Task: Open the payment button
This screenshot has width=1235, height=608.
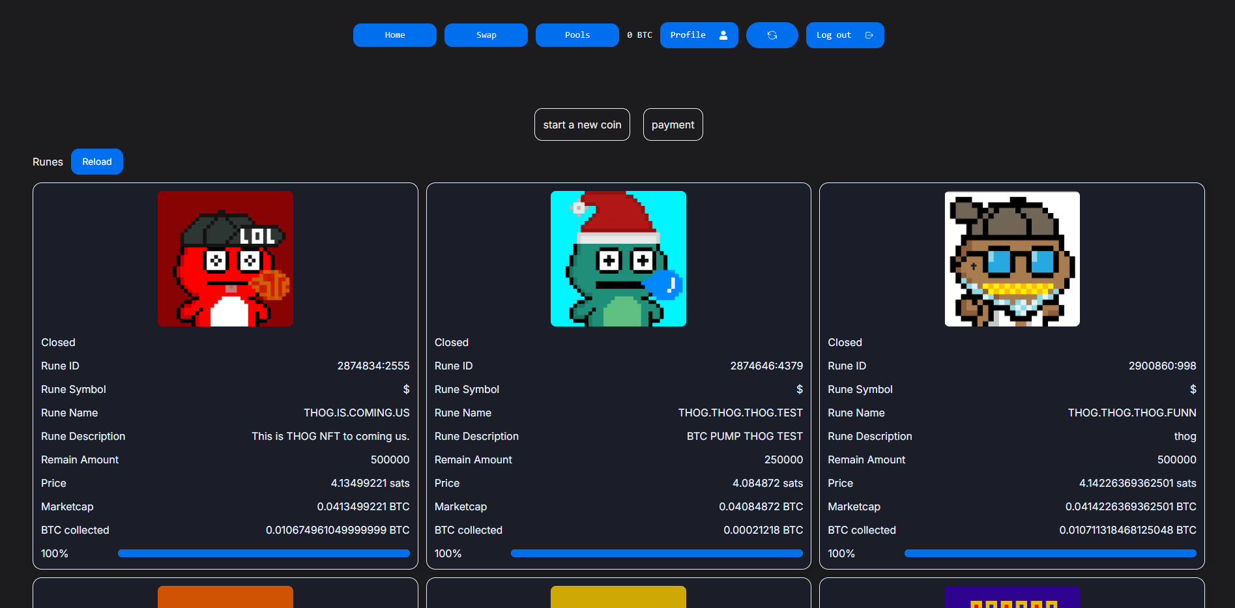Action: tap(673, 124)
